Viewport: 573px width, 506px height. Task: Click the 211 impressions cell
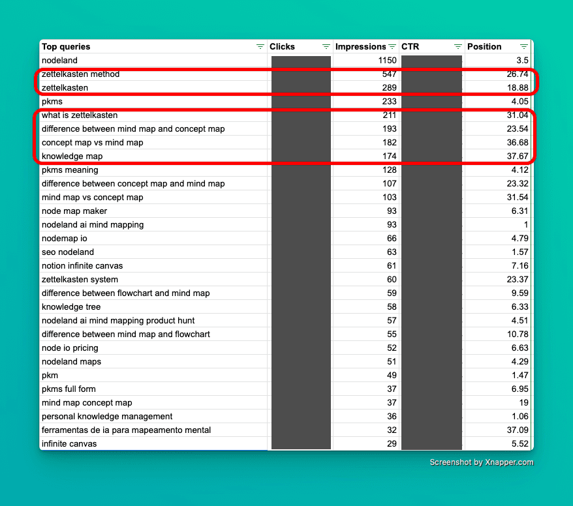point(366,115)
